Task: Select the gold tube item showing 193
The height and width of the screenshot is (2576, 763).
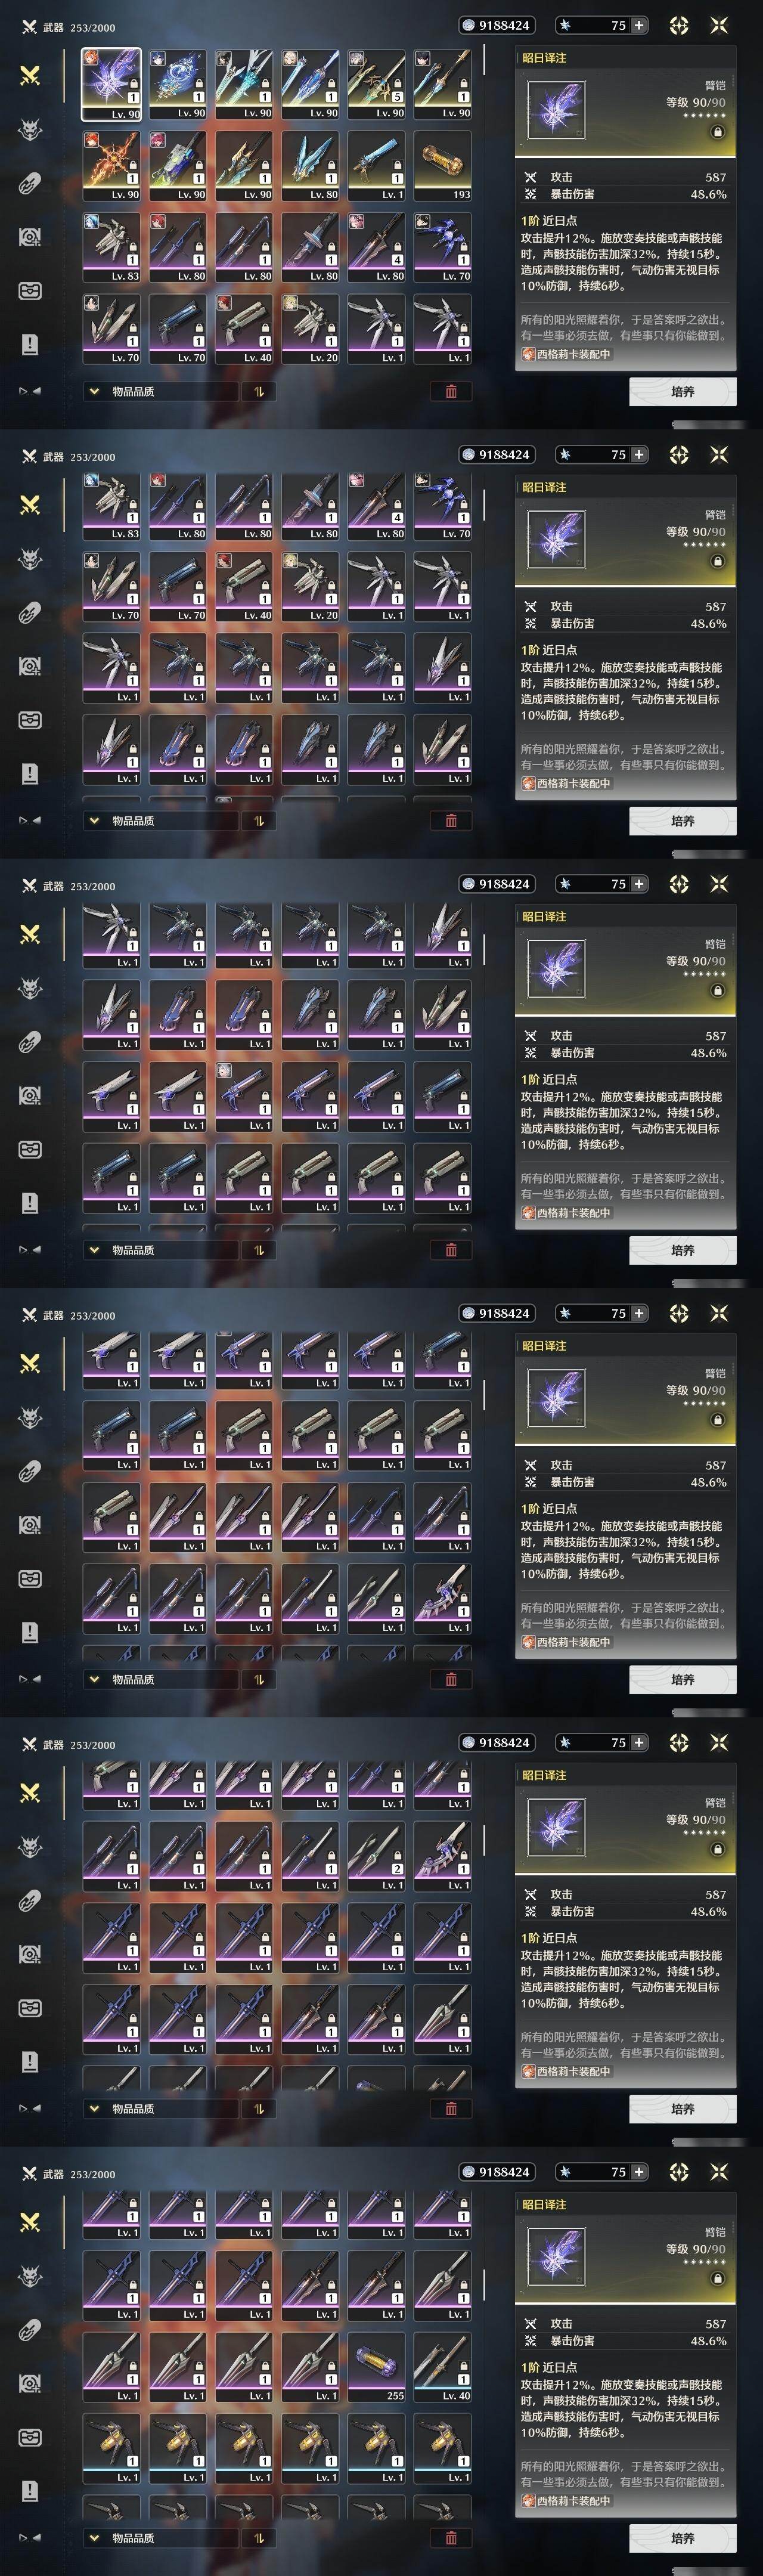Action: point(443,166)
